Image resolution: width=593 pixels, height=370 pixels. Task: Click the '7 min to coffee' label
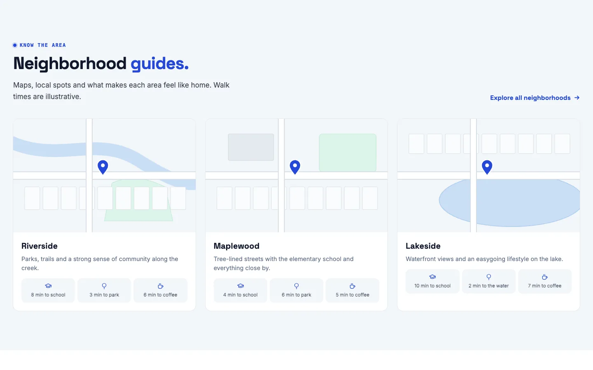[545, 286]
